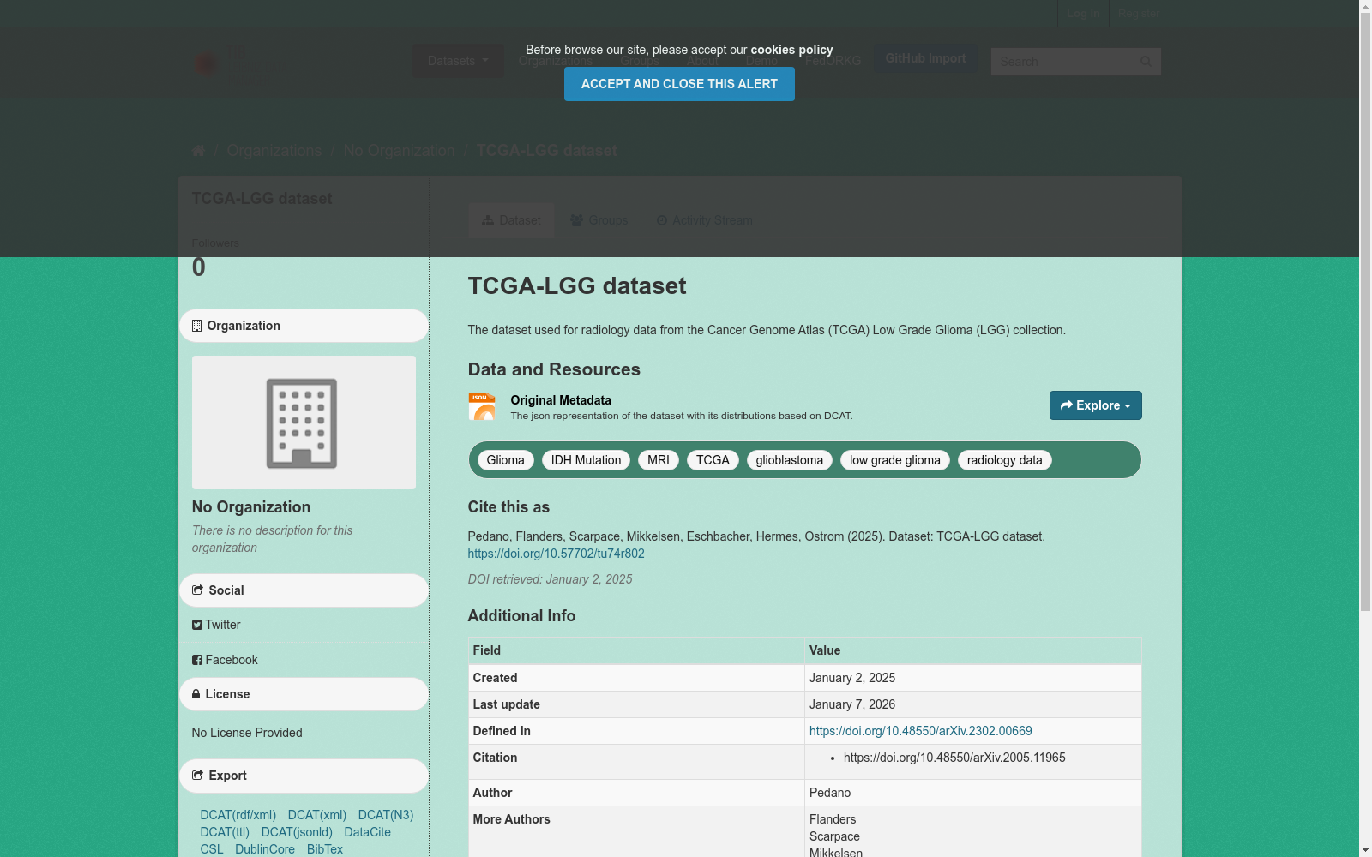Click the Last update value January 7, 2026

click(x=852, y=704)
